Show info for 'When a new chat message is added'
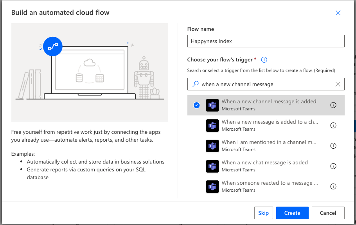 coord(333,166)
